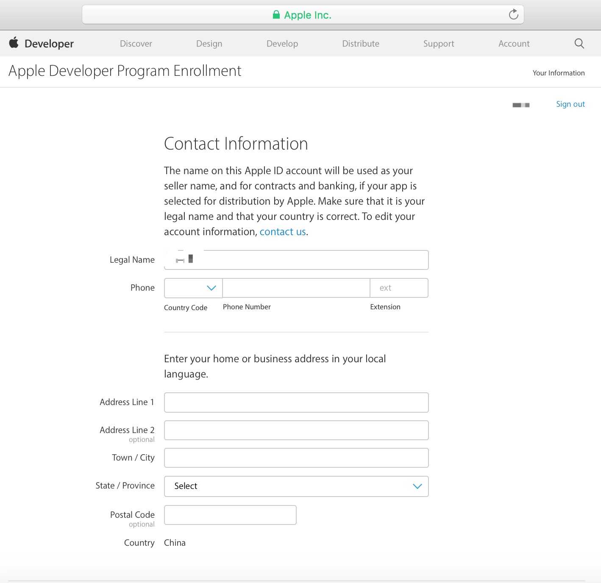Click the green padlock security icon
The width and height of the screenshot is (601, 583).
tap(276, 15)
